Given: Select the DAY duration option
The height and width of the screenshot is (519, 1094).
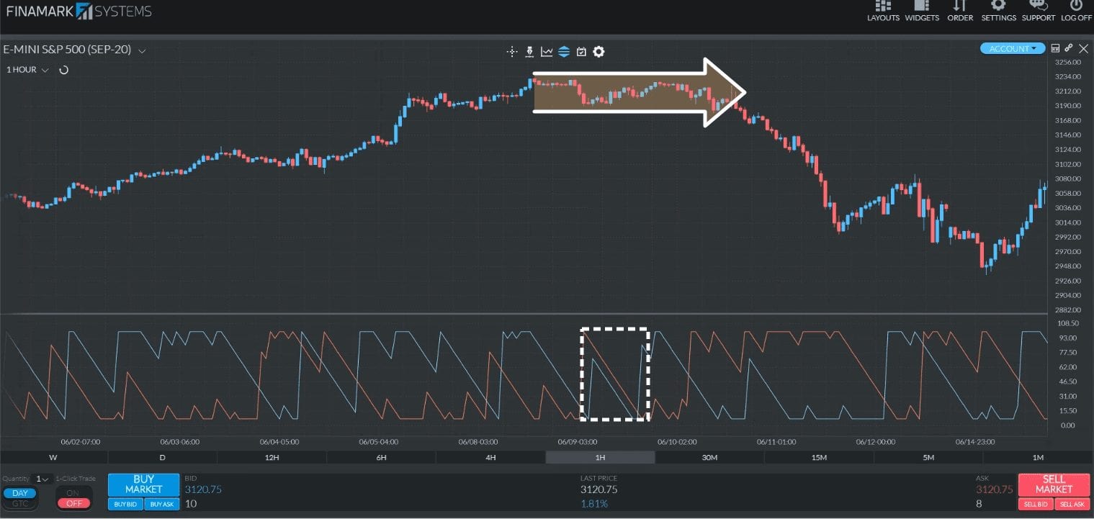Looking at the screenshot, I should [19, 492].
